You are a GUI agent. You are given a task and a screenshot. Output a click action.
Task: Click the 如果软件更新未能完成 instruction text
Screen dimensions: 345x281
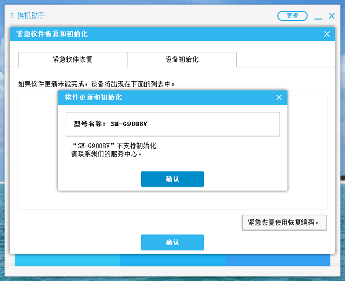[96, 84]
